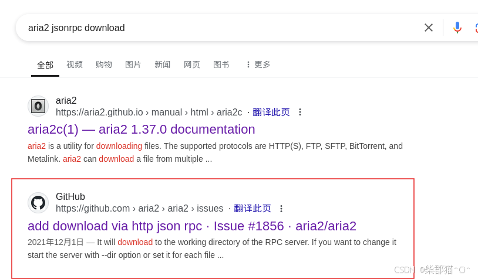Open the aria2c(1) — aria2 1.37.0 documentation link
Image resolution: width=478 pixels, height=279 pixels.
point(141,130)
